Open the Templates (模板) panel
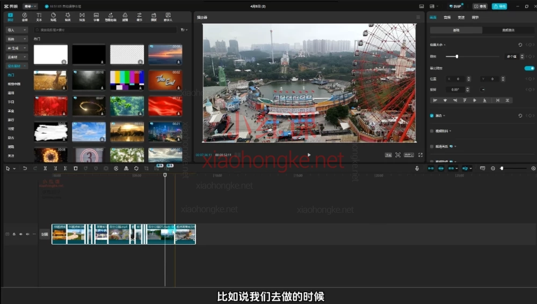537x304 pixels. pos(154,17)
